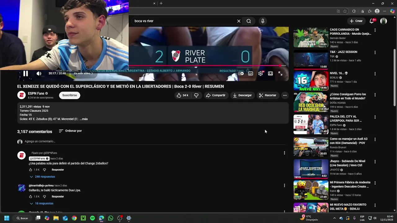The height and width of the screenshot is (223, 397).
Task: Clear the 'boca vs river' search text
Action: 239,21
